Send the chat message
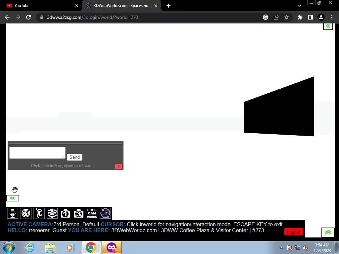The height and width of the screenshot is (254, 339). click(x=74, y=157)
